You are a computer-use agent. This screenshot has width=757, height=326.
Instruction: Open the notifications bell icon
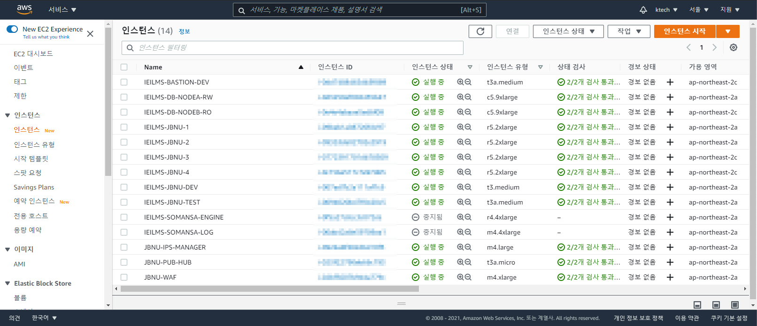[x=643, y=10]
